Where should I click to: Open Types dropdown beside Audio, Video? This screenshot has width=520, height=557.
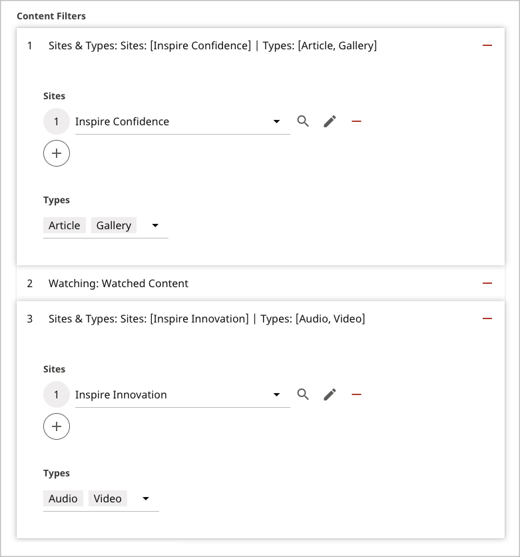tap(146, 498)
